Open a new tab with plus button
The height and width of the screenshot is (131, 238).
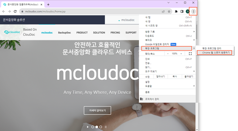click(x=48, y=5)
